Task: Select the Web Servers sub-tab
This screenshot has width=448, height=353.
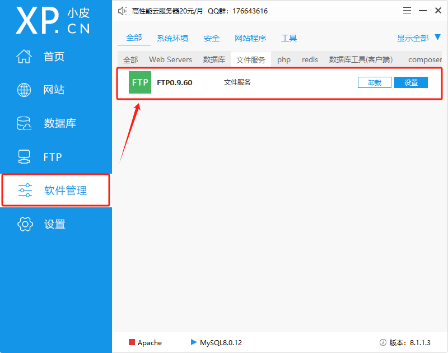Action: tap(171, 60)
